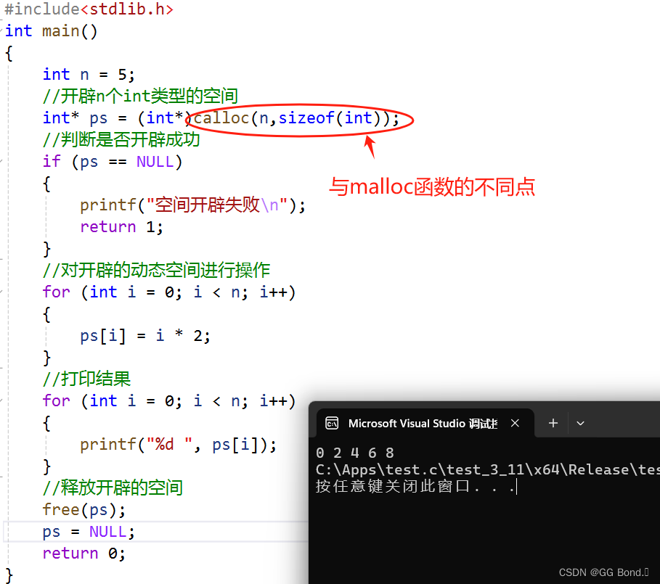Click the console icon in the debug terminal tab

pyautogui.click(x=332, y=423)
